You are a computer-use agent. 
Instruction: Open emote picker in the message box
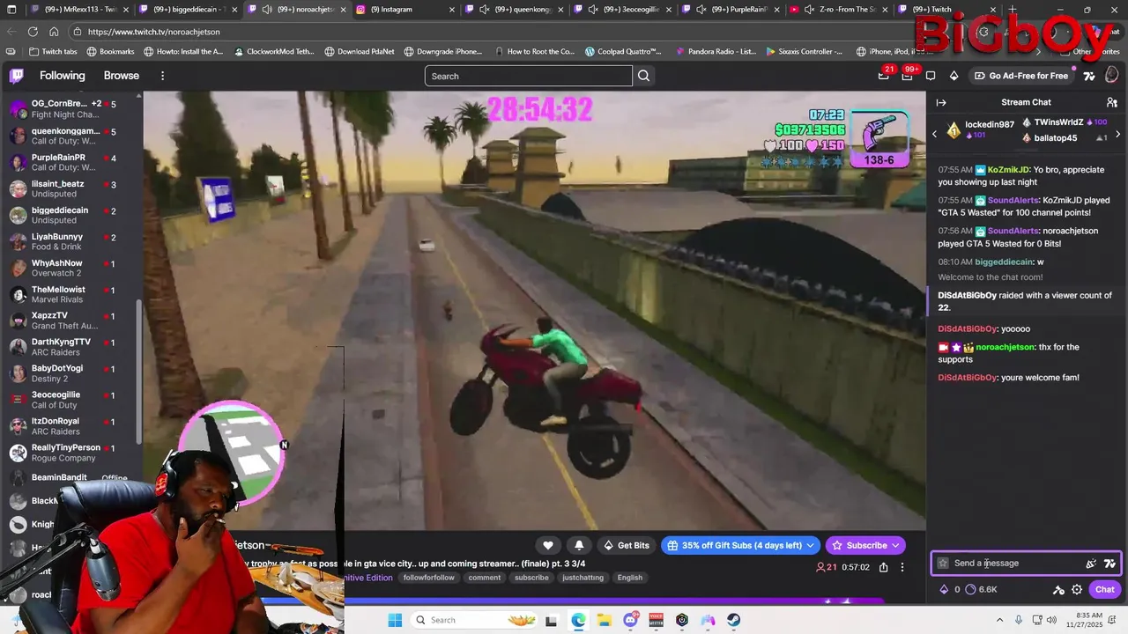tap(1091, 564)
